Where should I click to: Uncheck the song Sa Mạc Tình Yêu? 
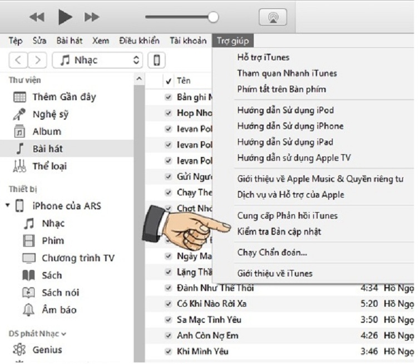tap(168, 321)
